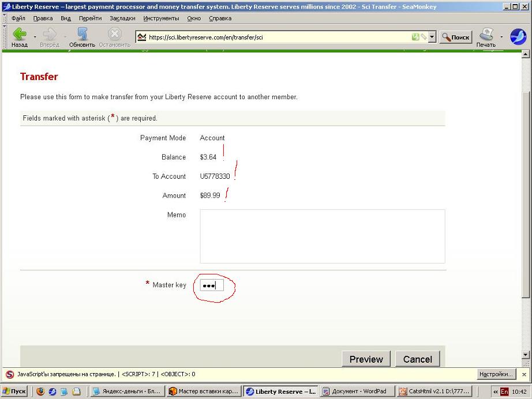This screenshot has height=399, width=532.
Task: Open the Файл menu
Action: click(18, 18)
